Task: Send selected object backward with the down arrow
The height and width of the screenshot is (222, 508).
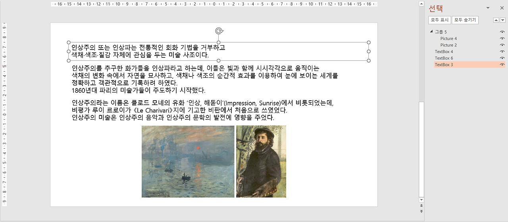Action: point(502,20)
